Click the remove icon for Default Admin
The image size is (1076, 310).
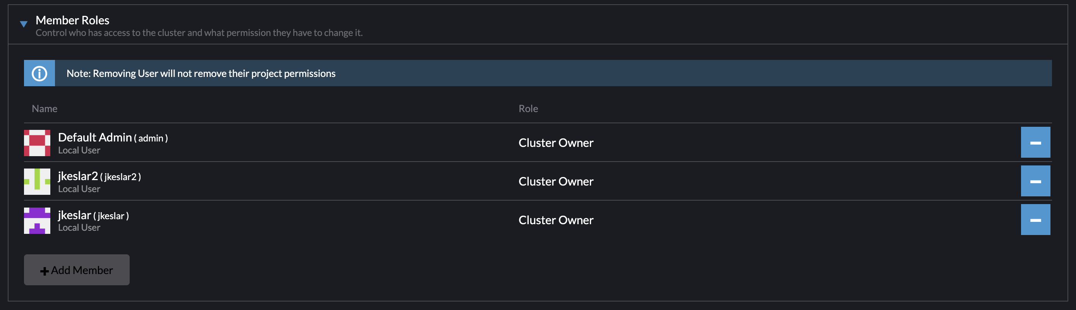(x=1035, y=142)
